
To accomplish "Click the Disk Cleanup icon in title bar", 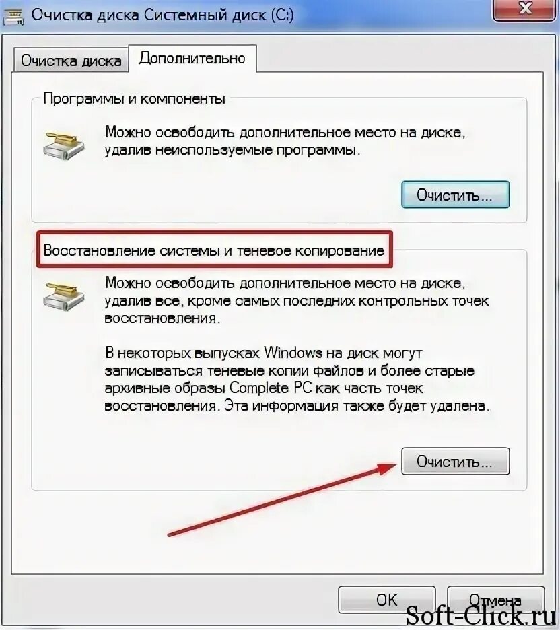I will pyautogui.click(x=13, y=16).
